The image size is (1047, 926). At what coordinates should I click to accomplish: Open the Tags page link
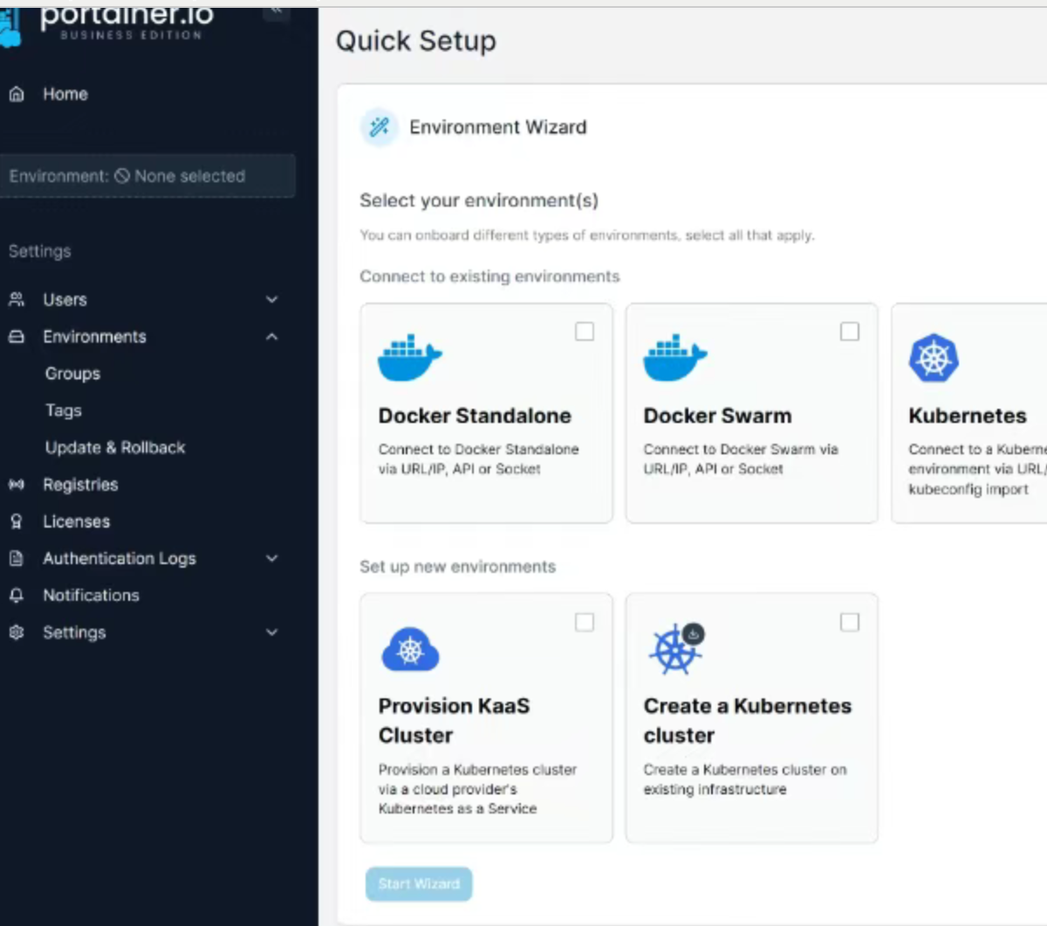(x=64, y=411)
